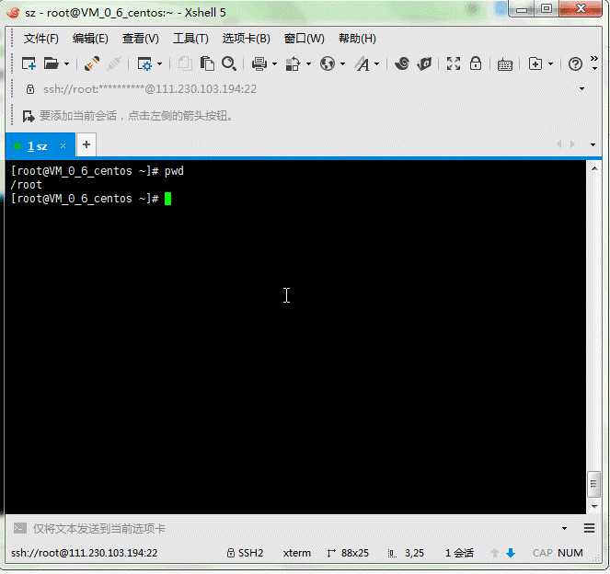This screenshot has height=574, width=610.
Task: Open the 帮助(H) menu
Action: click(x=357, y=39)
